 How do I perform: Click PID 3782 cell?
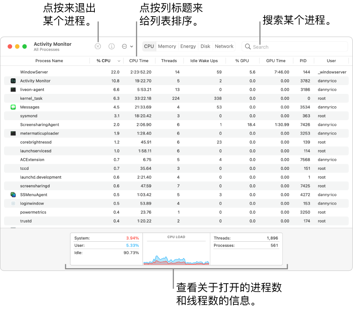coord(305,81)
